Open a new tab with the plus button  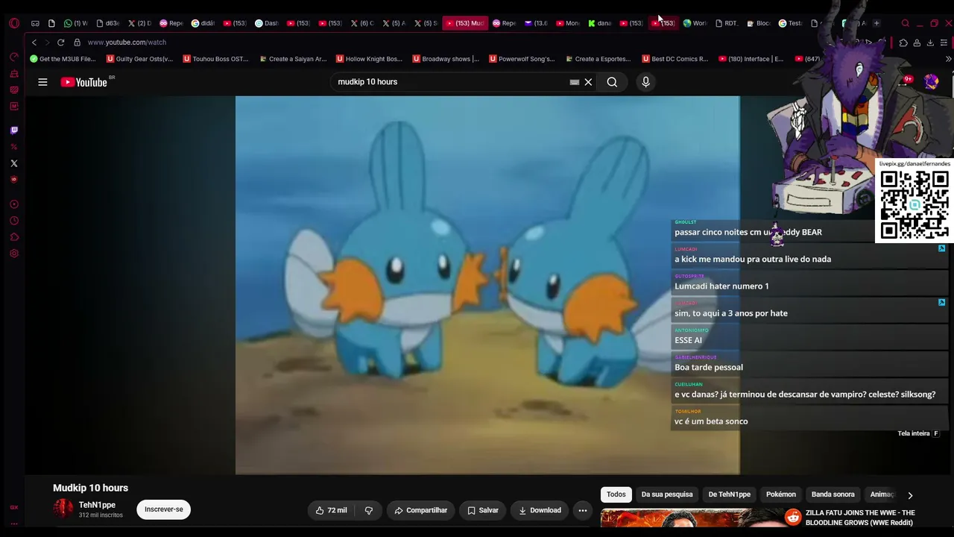(x=876, y=23)
